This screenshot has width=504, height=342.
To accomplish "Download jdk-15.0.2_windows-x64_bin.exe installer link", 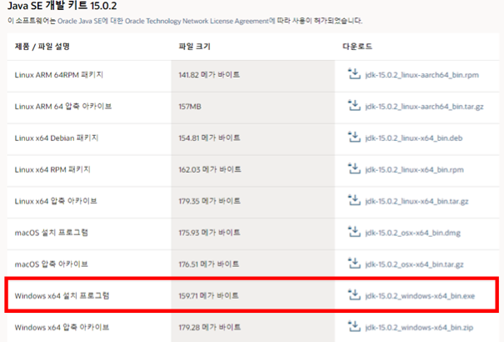I will 420,295.
